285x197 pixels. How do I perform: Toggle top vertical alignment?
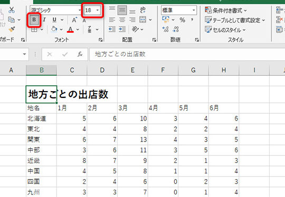[112, 8]
